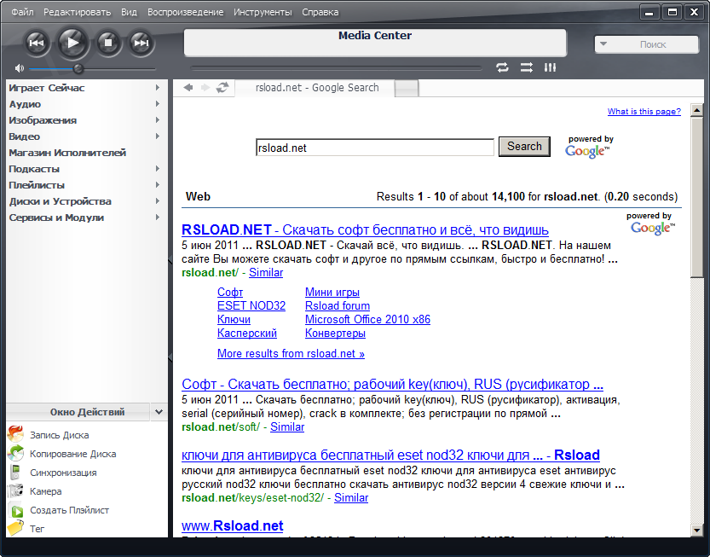Click the Камера icon

(x=16, y=490)
